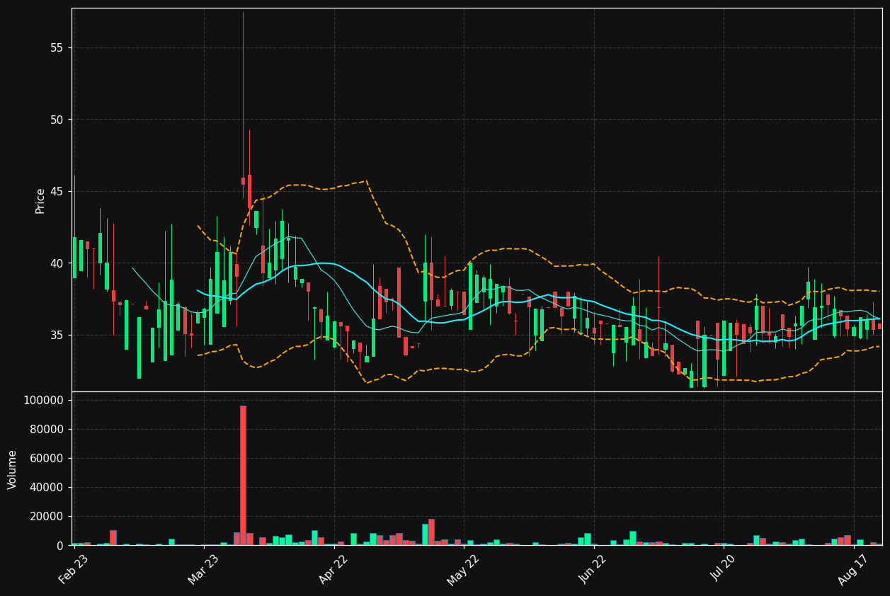Select the tallest red volume bar
The width and height of the screenshot is (890, 596).
coord(243,475)
